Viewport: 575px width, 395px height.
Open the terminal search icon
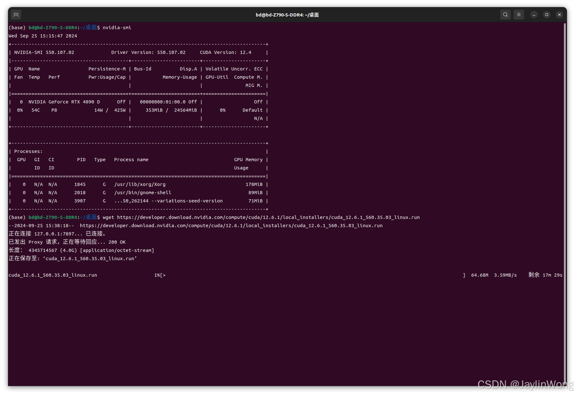point(505,15)
